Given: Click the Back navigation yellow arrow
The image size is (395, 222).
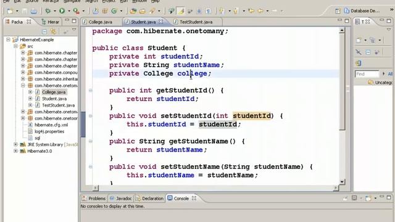Looking at the screenshot, I should click(x=260, y=11).
